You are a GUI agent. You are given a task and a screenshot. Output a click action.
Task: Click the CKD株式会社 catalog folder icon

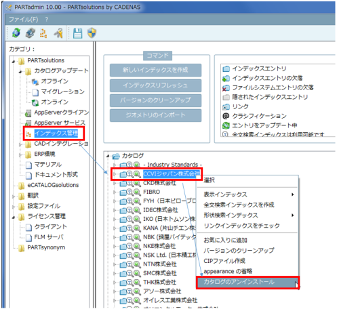(x=123, y=183)
